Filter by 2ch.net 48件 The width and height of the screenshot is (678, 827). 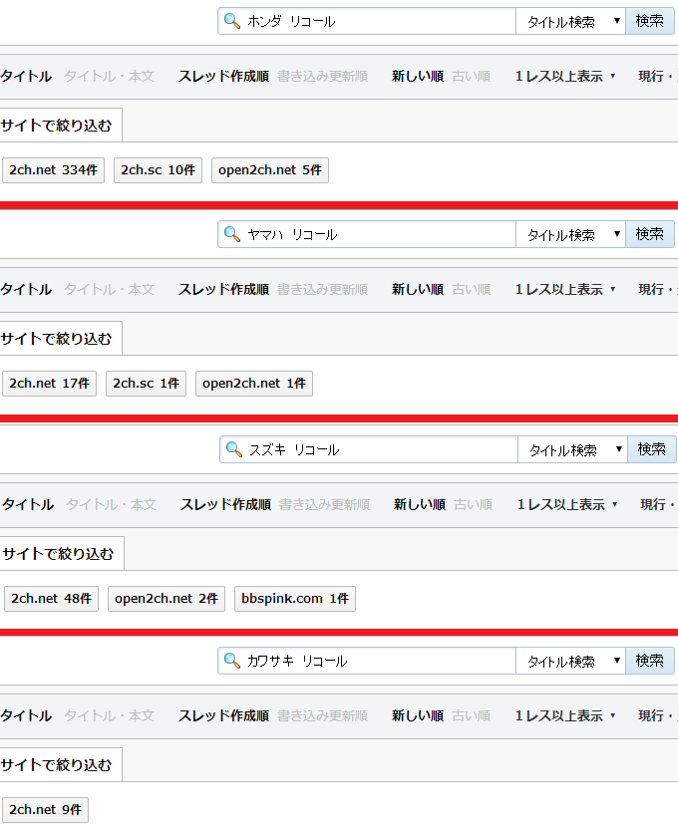tap(51, 599)
